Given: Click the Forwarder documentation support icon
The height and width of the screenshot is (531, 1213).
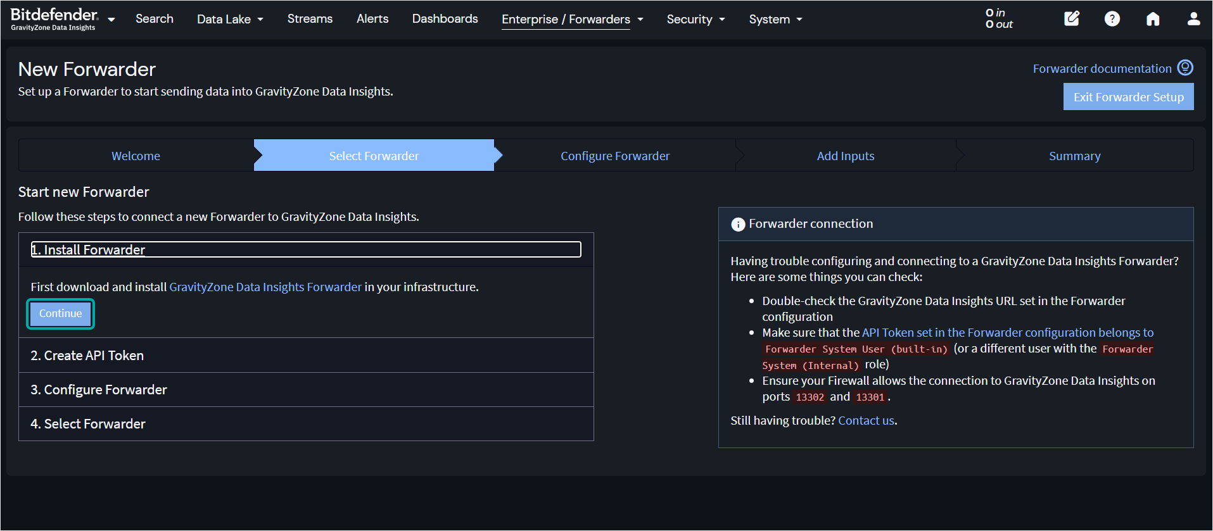Looking at the screenshot, I should click(1185, 68).
